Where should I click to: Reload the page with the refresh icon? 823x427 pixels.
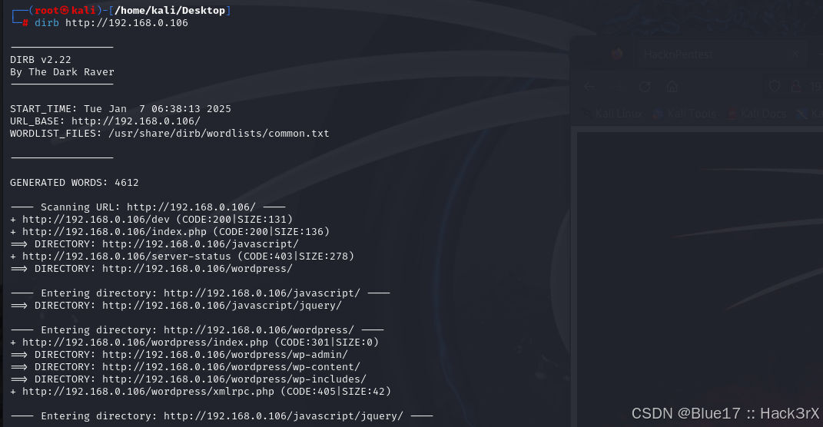[x=645, y=87]
